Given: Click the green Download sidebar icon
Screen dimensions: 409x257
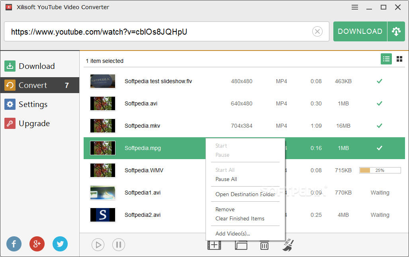Looking at the screenshot, I should point(10,66).
